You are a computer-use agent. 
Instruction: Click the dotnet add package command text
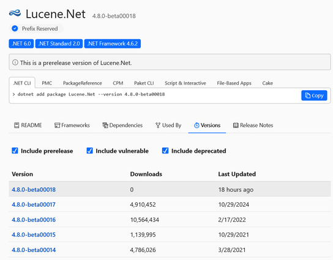click(x=91, y=94)
